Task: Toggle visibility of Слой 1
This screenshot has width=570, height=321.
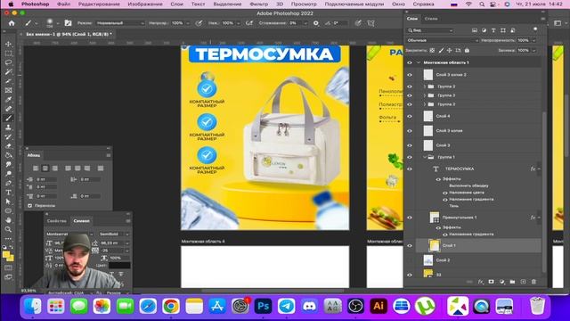Action: point(410,246)
